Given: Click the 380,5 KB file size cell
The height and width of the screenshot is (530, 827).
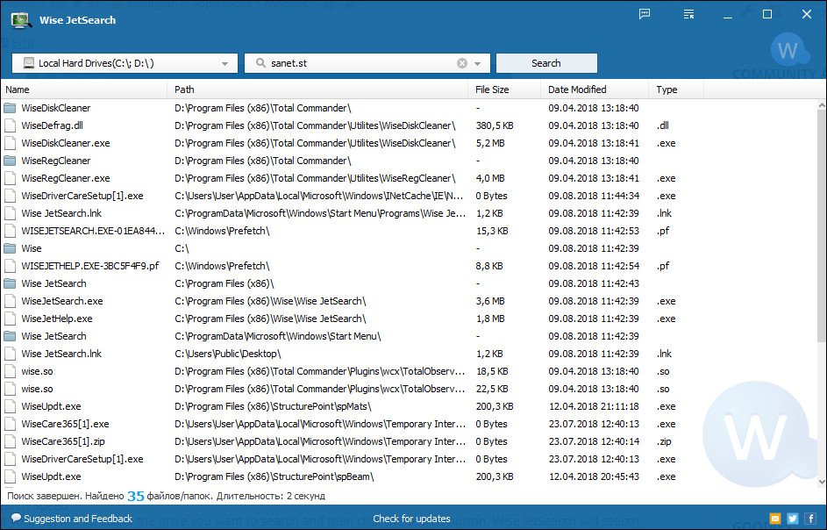Looking at the screenshot, I should click(x=495, y=125).
